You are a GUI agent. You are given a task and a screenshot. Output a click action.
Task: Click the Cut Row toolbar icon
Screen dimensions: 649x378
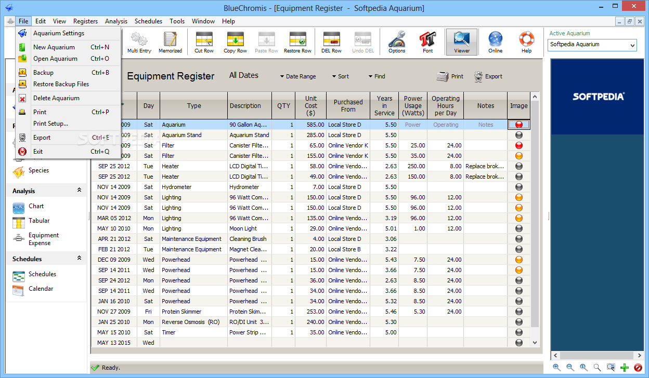click(x=204, y=42)
